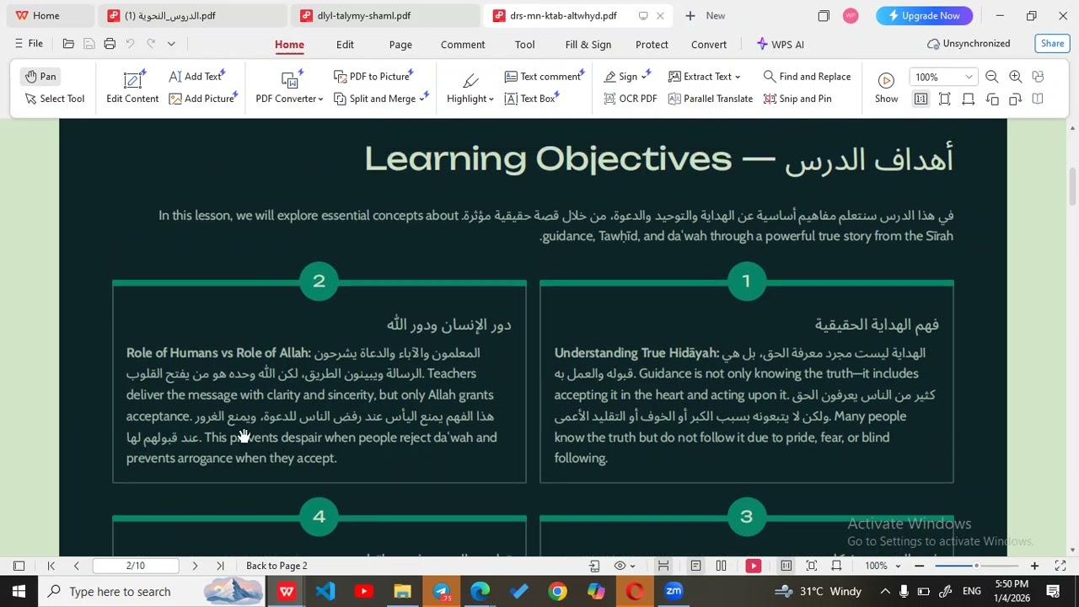This screenshot has height=607, width=1079.
Task: Switch to Page ribbon tab
Action: tap(400, 45)
